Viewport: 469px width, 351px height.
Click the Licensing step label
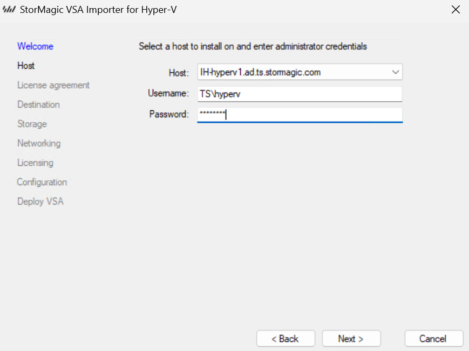[35, 163]
